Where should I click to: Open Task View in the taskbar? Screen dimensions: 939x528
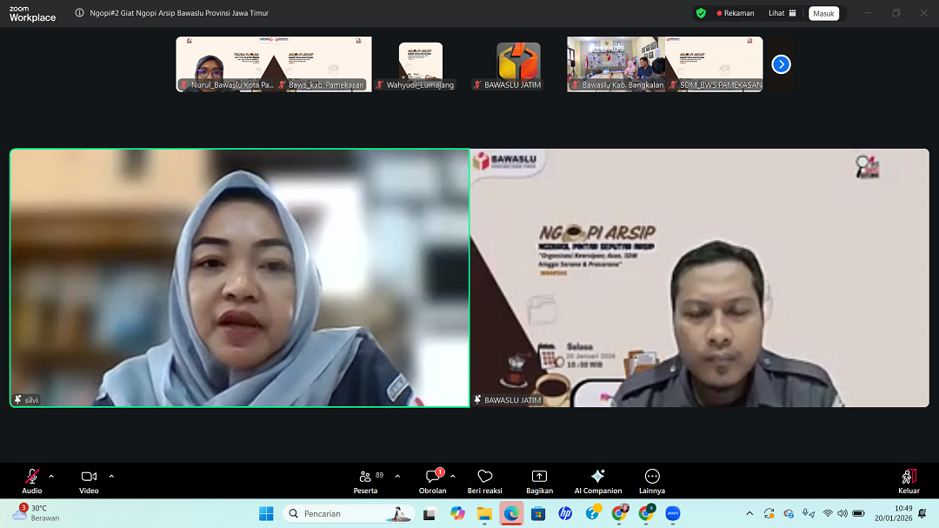[430, 513]
